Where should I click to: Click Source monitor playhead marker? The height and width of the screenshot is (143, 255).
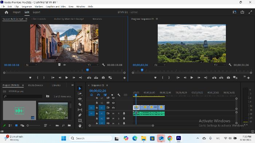(x=87, y=70)
